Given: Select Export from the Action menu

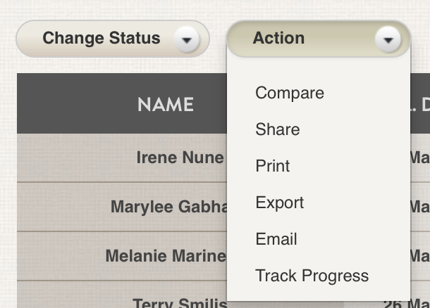Looking at the screenshot, I should (280, 203).
